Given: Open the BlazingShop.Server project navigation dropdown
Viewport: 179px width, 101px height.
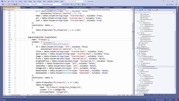Looking at the screenshot, I should pyautogui.click(x=24, y=10).
